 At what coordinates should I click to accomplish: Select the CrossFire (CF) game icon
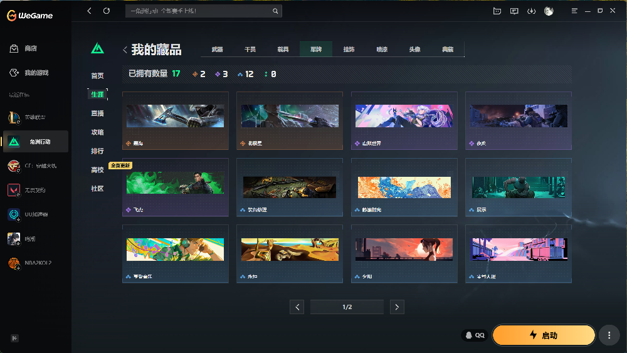tap(14, 166)
